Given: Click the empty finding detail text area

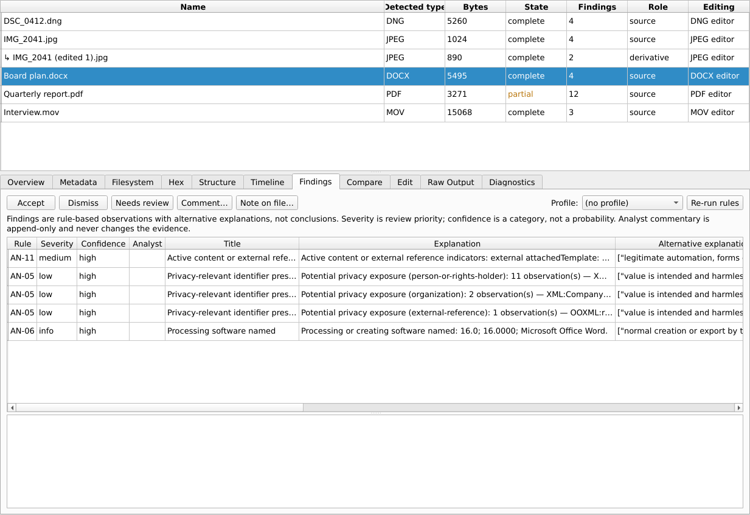Looking at the screenshot, I should pos(375,461).
